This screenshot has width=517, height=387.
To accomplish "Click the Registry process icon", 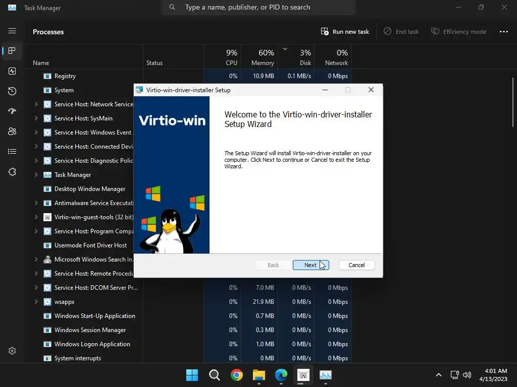I will point(47,76).
